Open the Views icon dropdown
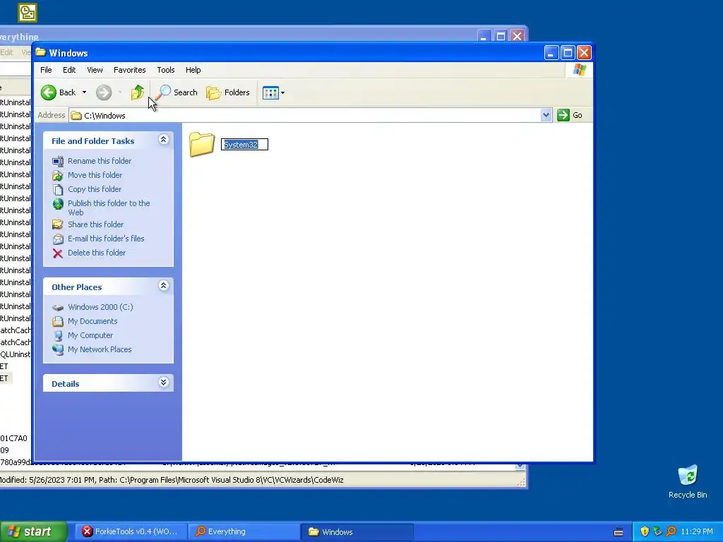 point(273,92)
